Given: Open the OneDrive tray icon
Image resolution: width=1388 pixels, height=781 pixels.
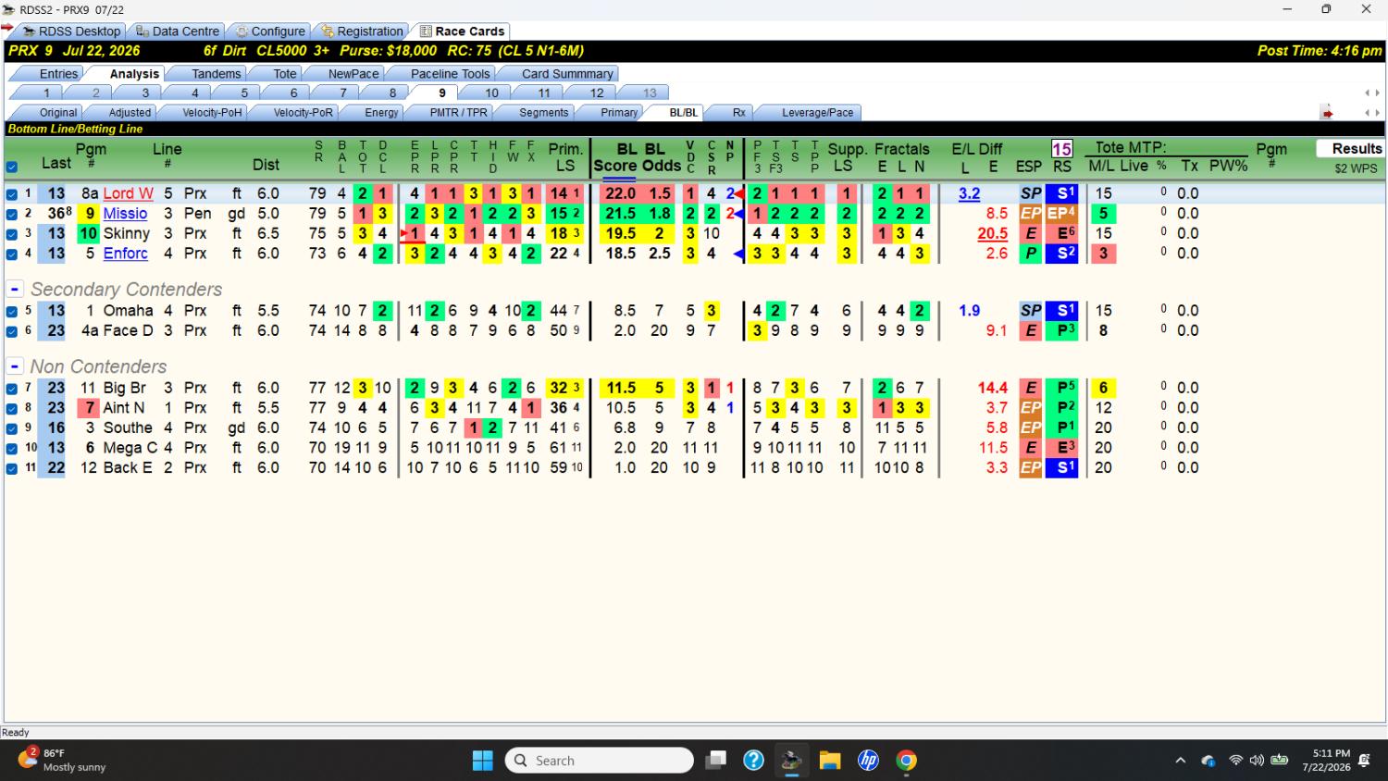Looking at the screenshot, I should 1208,761.
